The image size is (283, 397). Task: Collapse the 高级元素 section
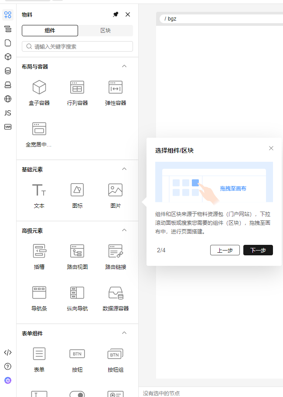click(x=124, y=230)
